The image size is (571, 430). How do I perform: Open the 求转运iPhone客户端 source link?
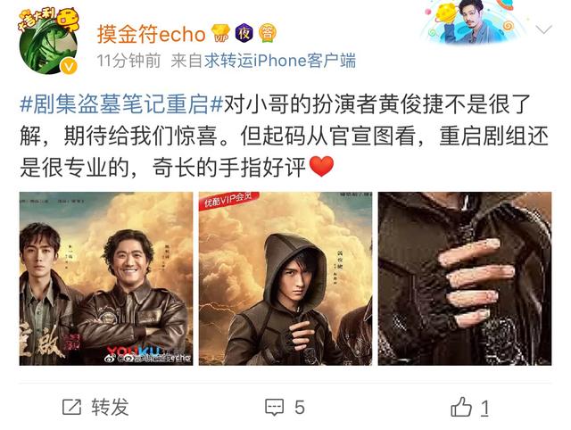279,61
